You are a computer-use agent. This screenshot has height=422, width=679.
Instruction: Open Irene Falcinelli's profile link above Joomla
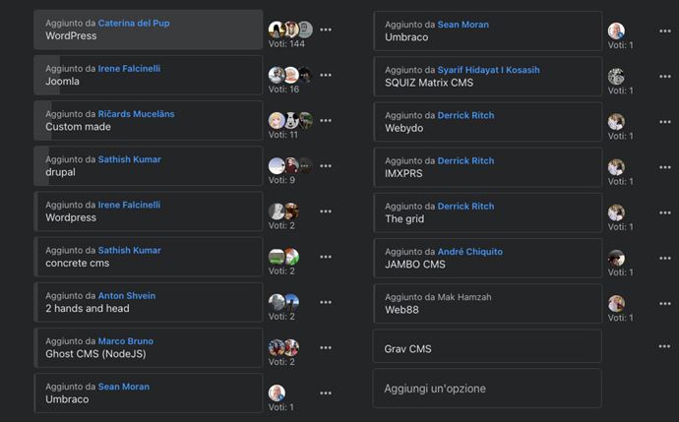point(129,69)
